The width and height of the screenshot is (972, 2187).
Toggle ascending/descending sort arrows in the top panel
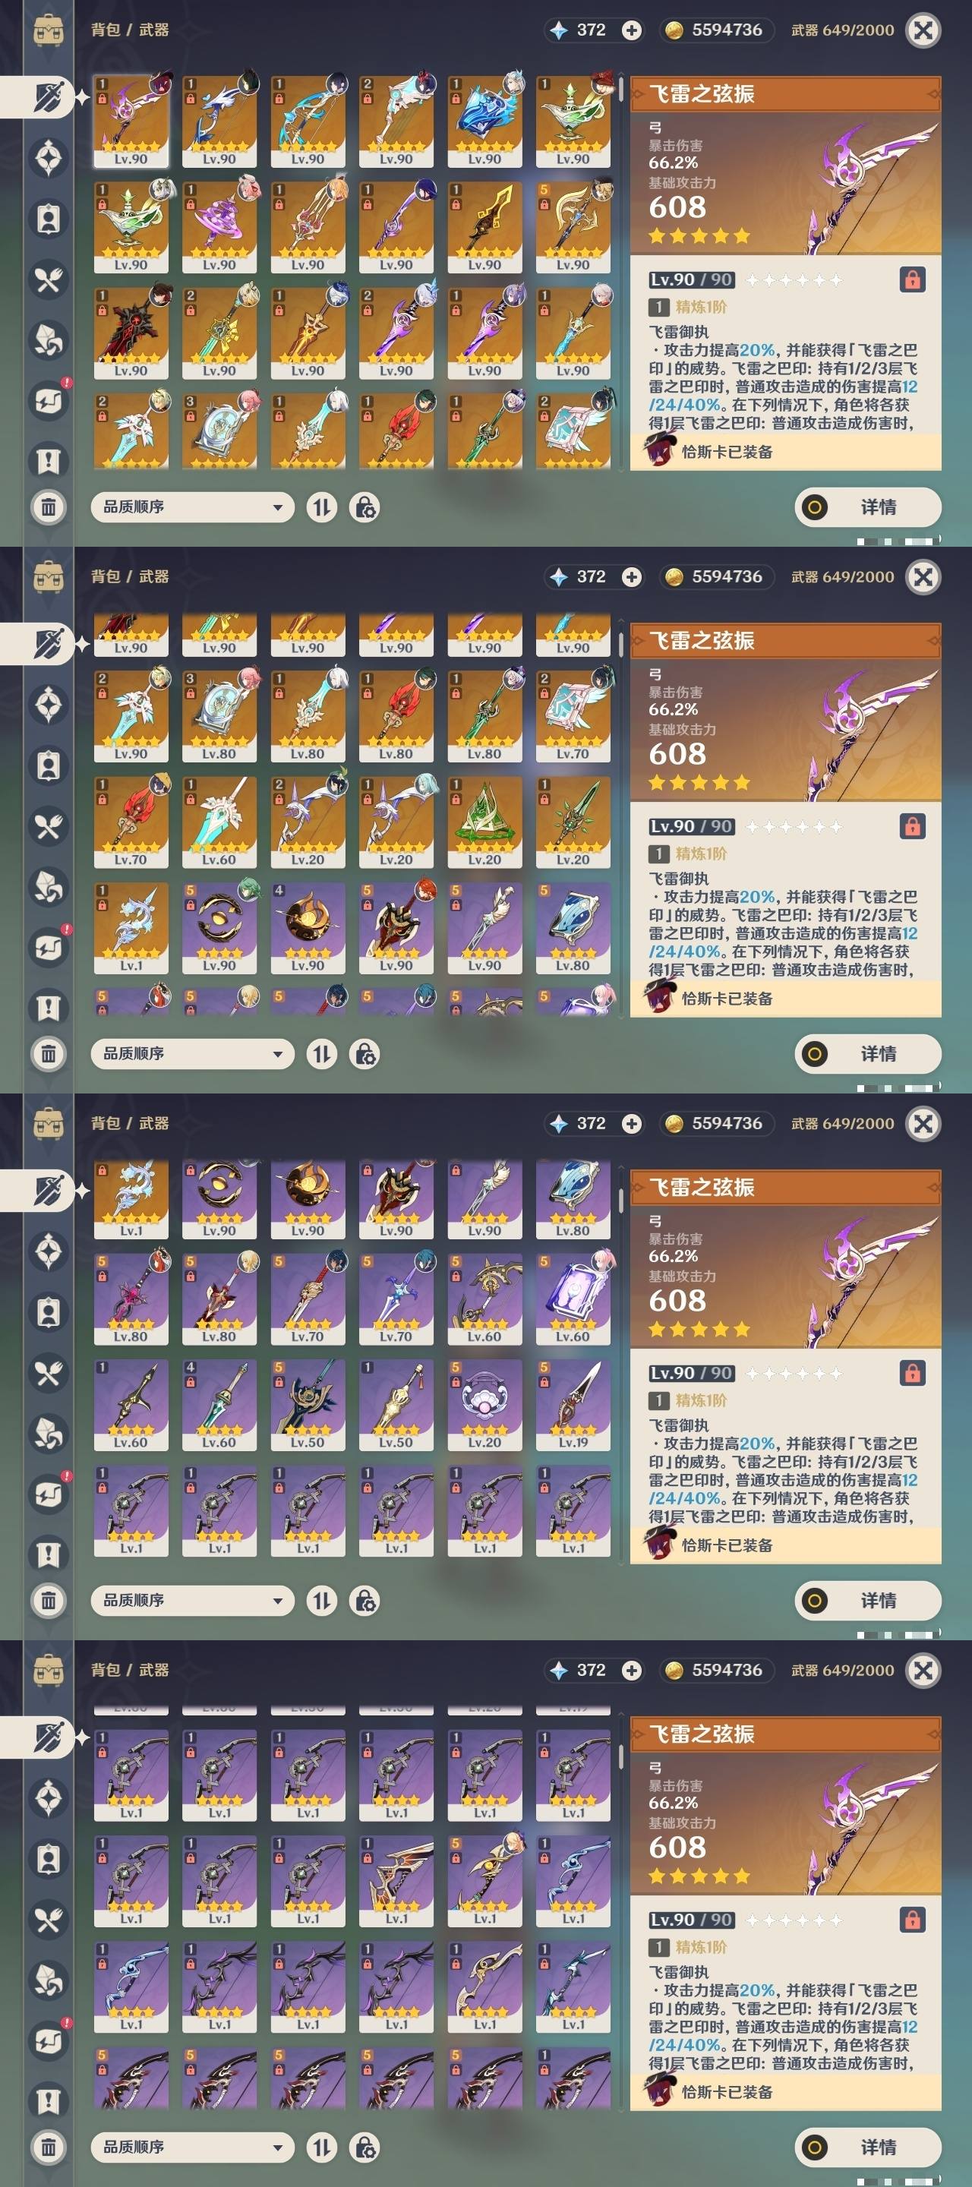321,508
